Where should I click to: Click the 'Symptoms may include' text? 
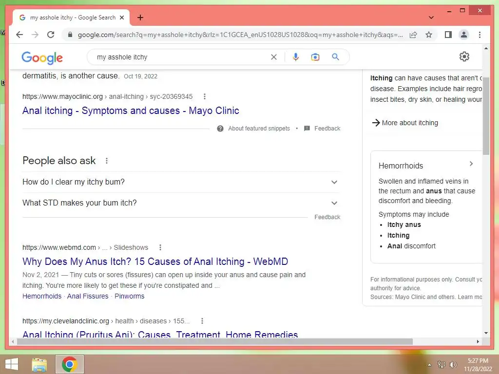tap(413, 214)
